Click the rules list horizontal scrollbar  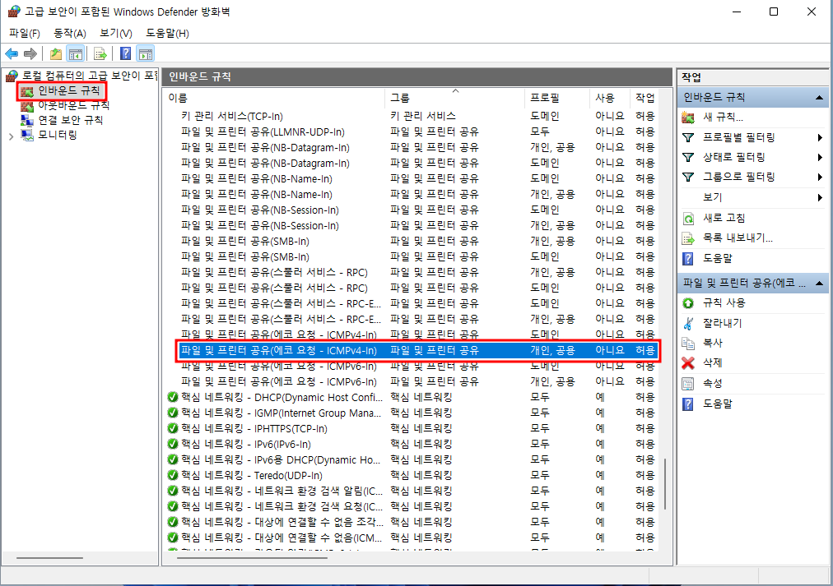pyautogui.click(x=252, y=557)
